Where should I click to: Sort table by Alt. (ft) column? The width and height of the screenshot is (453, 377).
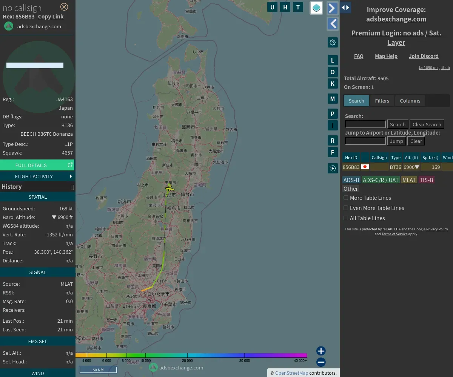click(411, 158)
